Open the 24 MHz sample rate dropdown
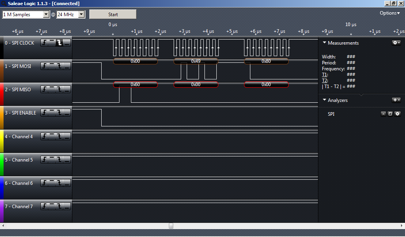 [71, 15]
